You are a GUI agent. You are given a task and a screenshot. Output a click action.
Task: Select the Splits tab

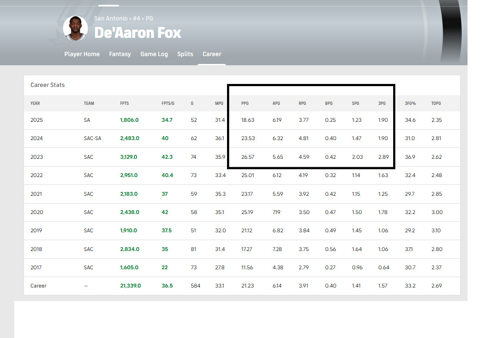tap(185, 54)
